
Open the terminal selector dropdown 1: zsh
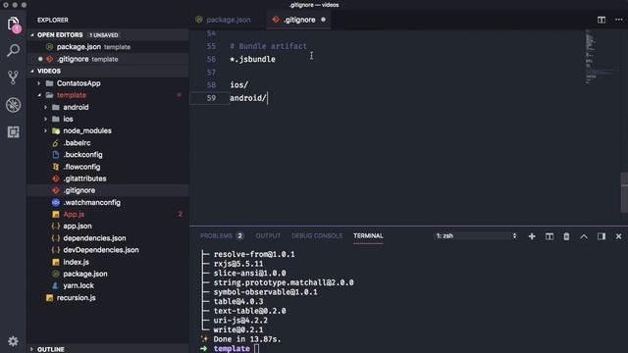tap(475, 236)
